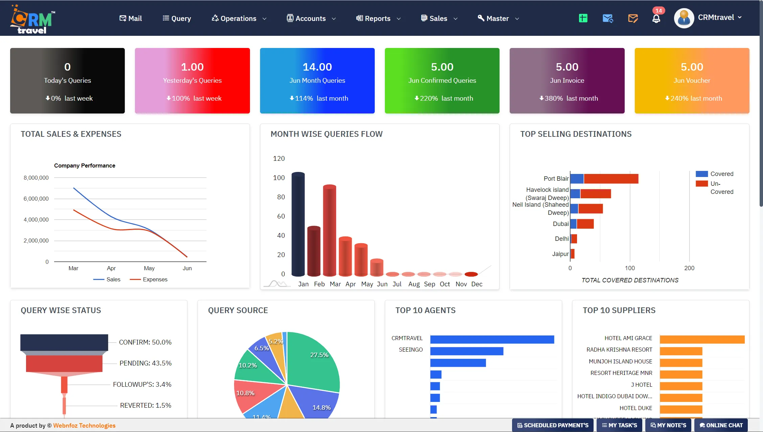Expand the Master menu chevron

click(x=517, y=19)
